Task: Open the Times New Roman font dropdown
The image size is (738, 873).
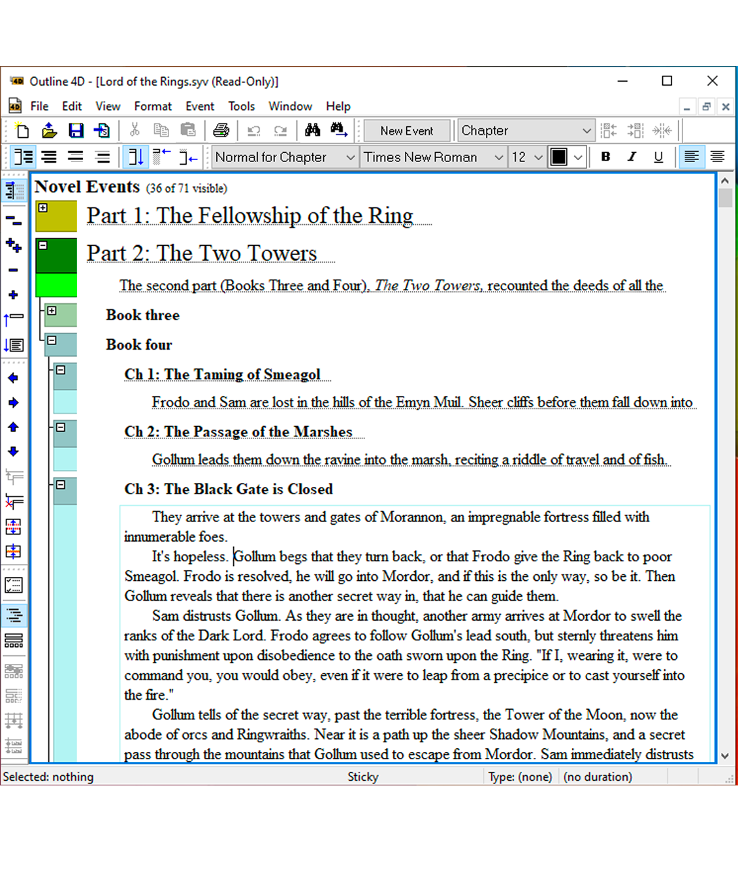Action: 498,157
